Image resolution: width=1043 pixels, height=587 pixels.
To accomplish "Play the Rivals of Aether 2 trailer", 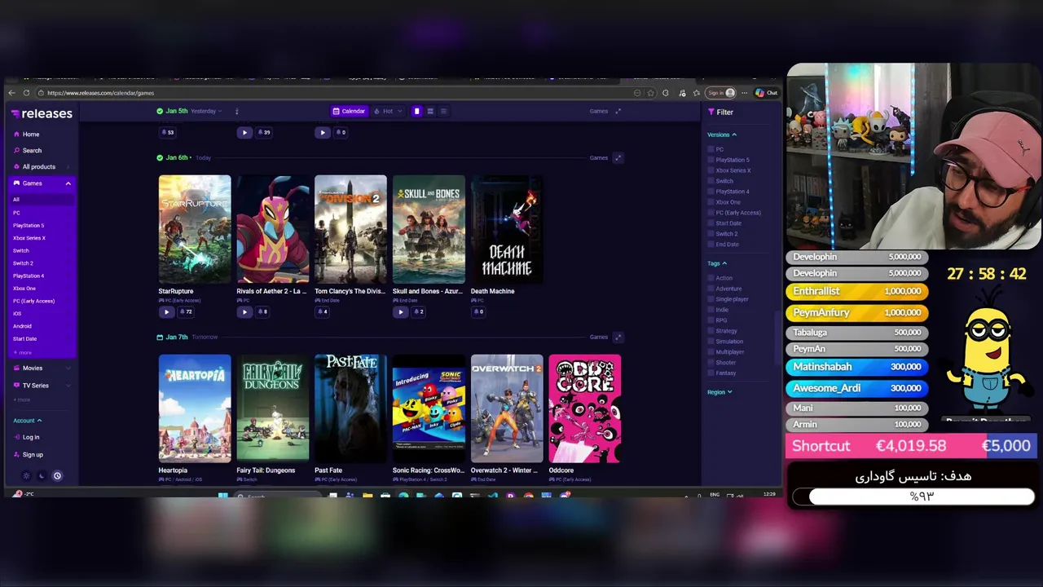I will [244, 311].
